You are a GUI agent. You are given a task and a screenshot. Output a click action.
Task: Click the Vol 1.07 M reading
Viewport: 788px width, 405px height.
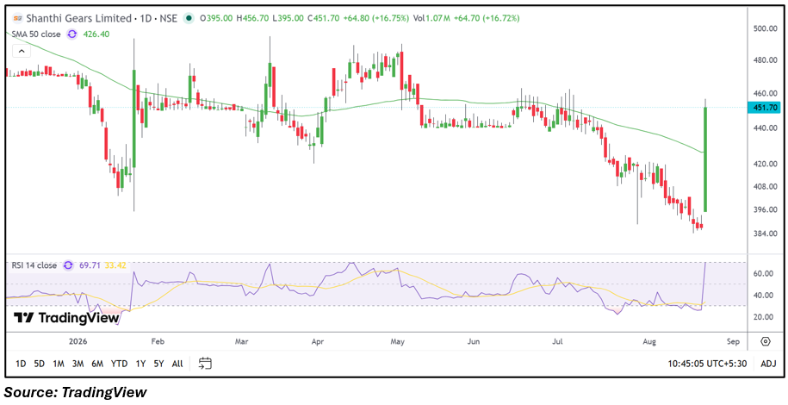(x=431, y=18)
